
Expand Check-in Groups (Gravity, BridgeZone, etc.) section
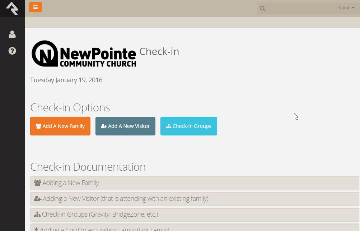(x=194, y=214)
